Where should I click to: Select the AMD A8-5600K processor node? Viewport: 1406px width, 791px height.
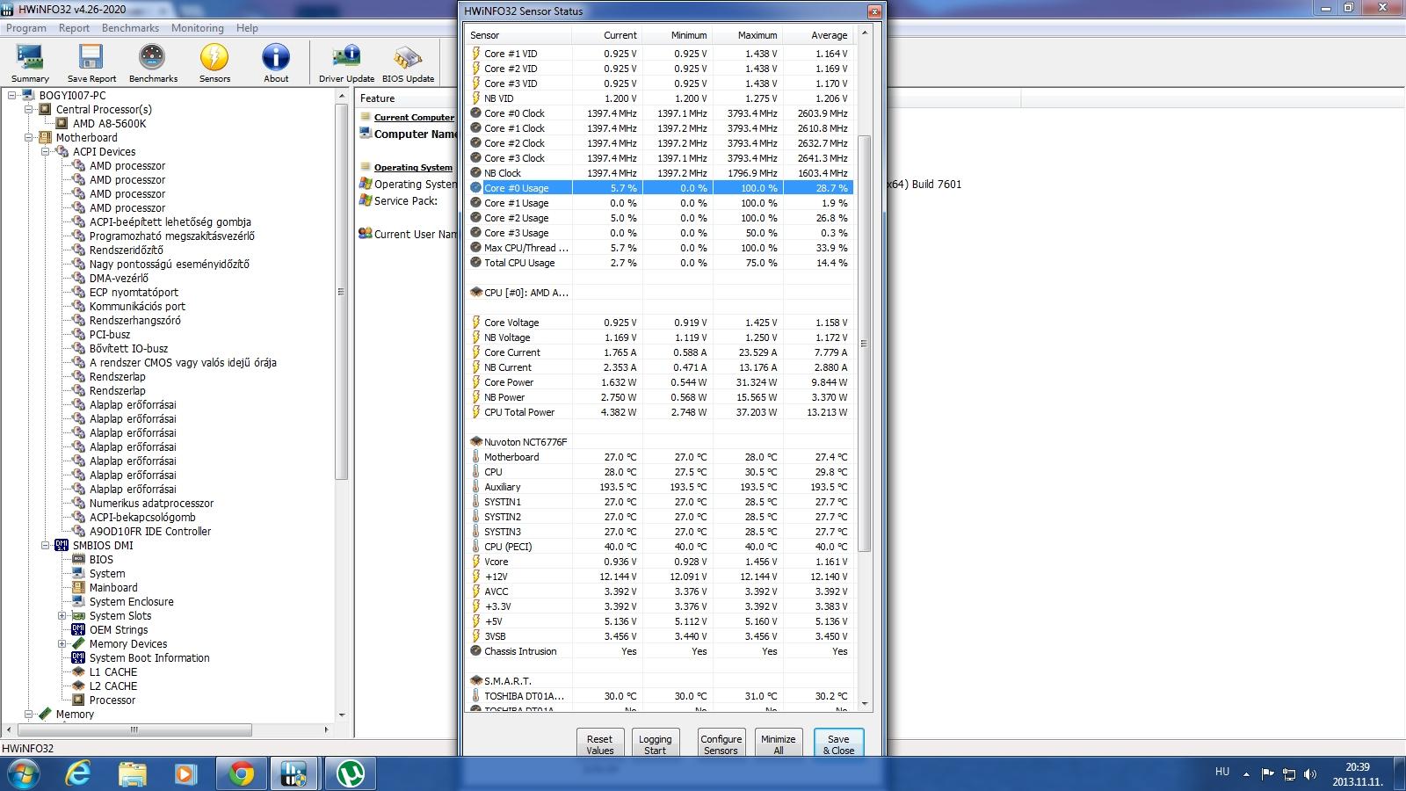[x=109, y=124]
